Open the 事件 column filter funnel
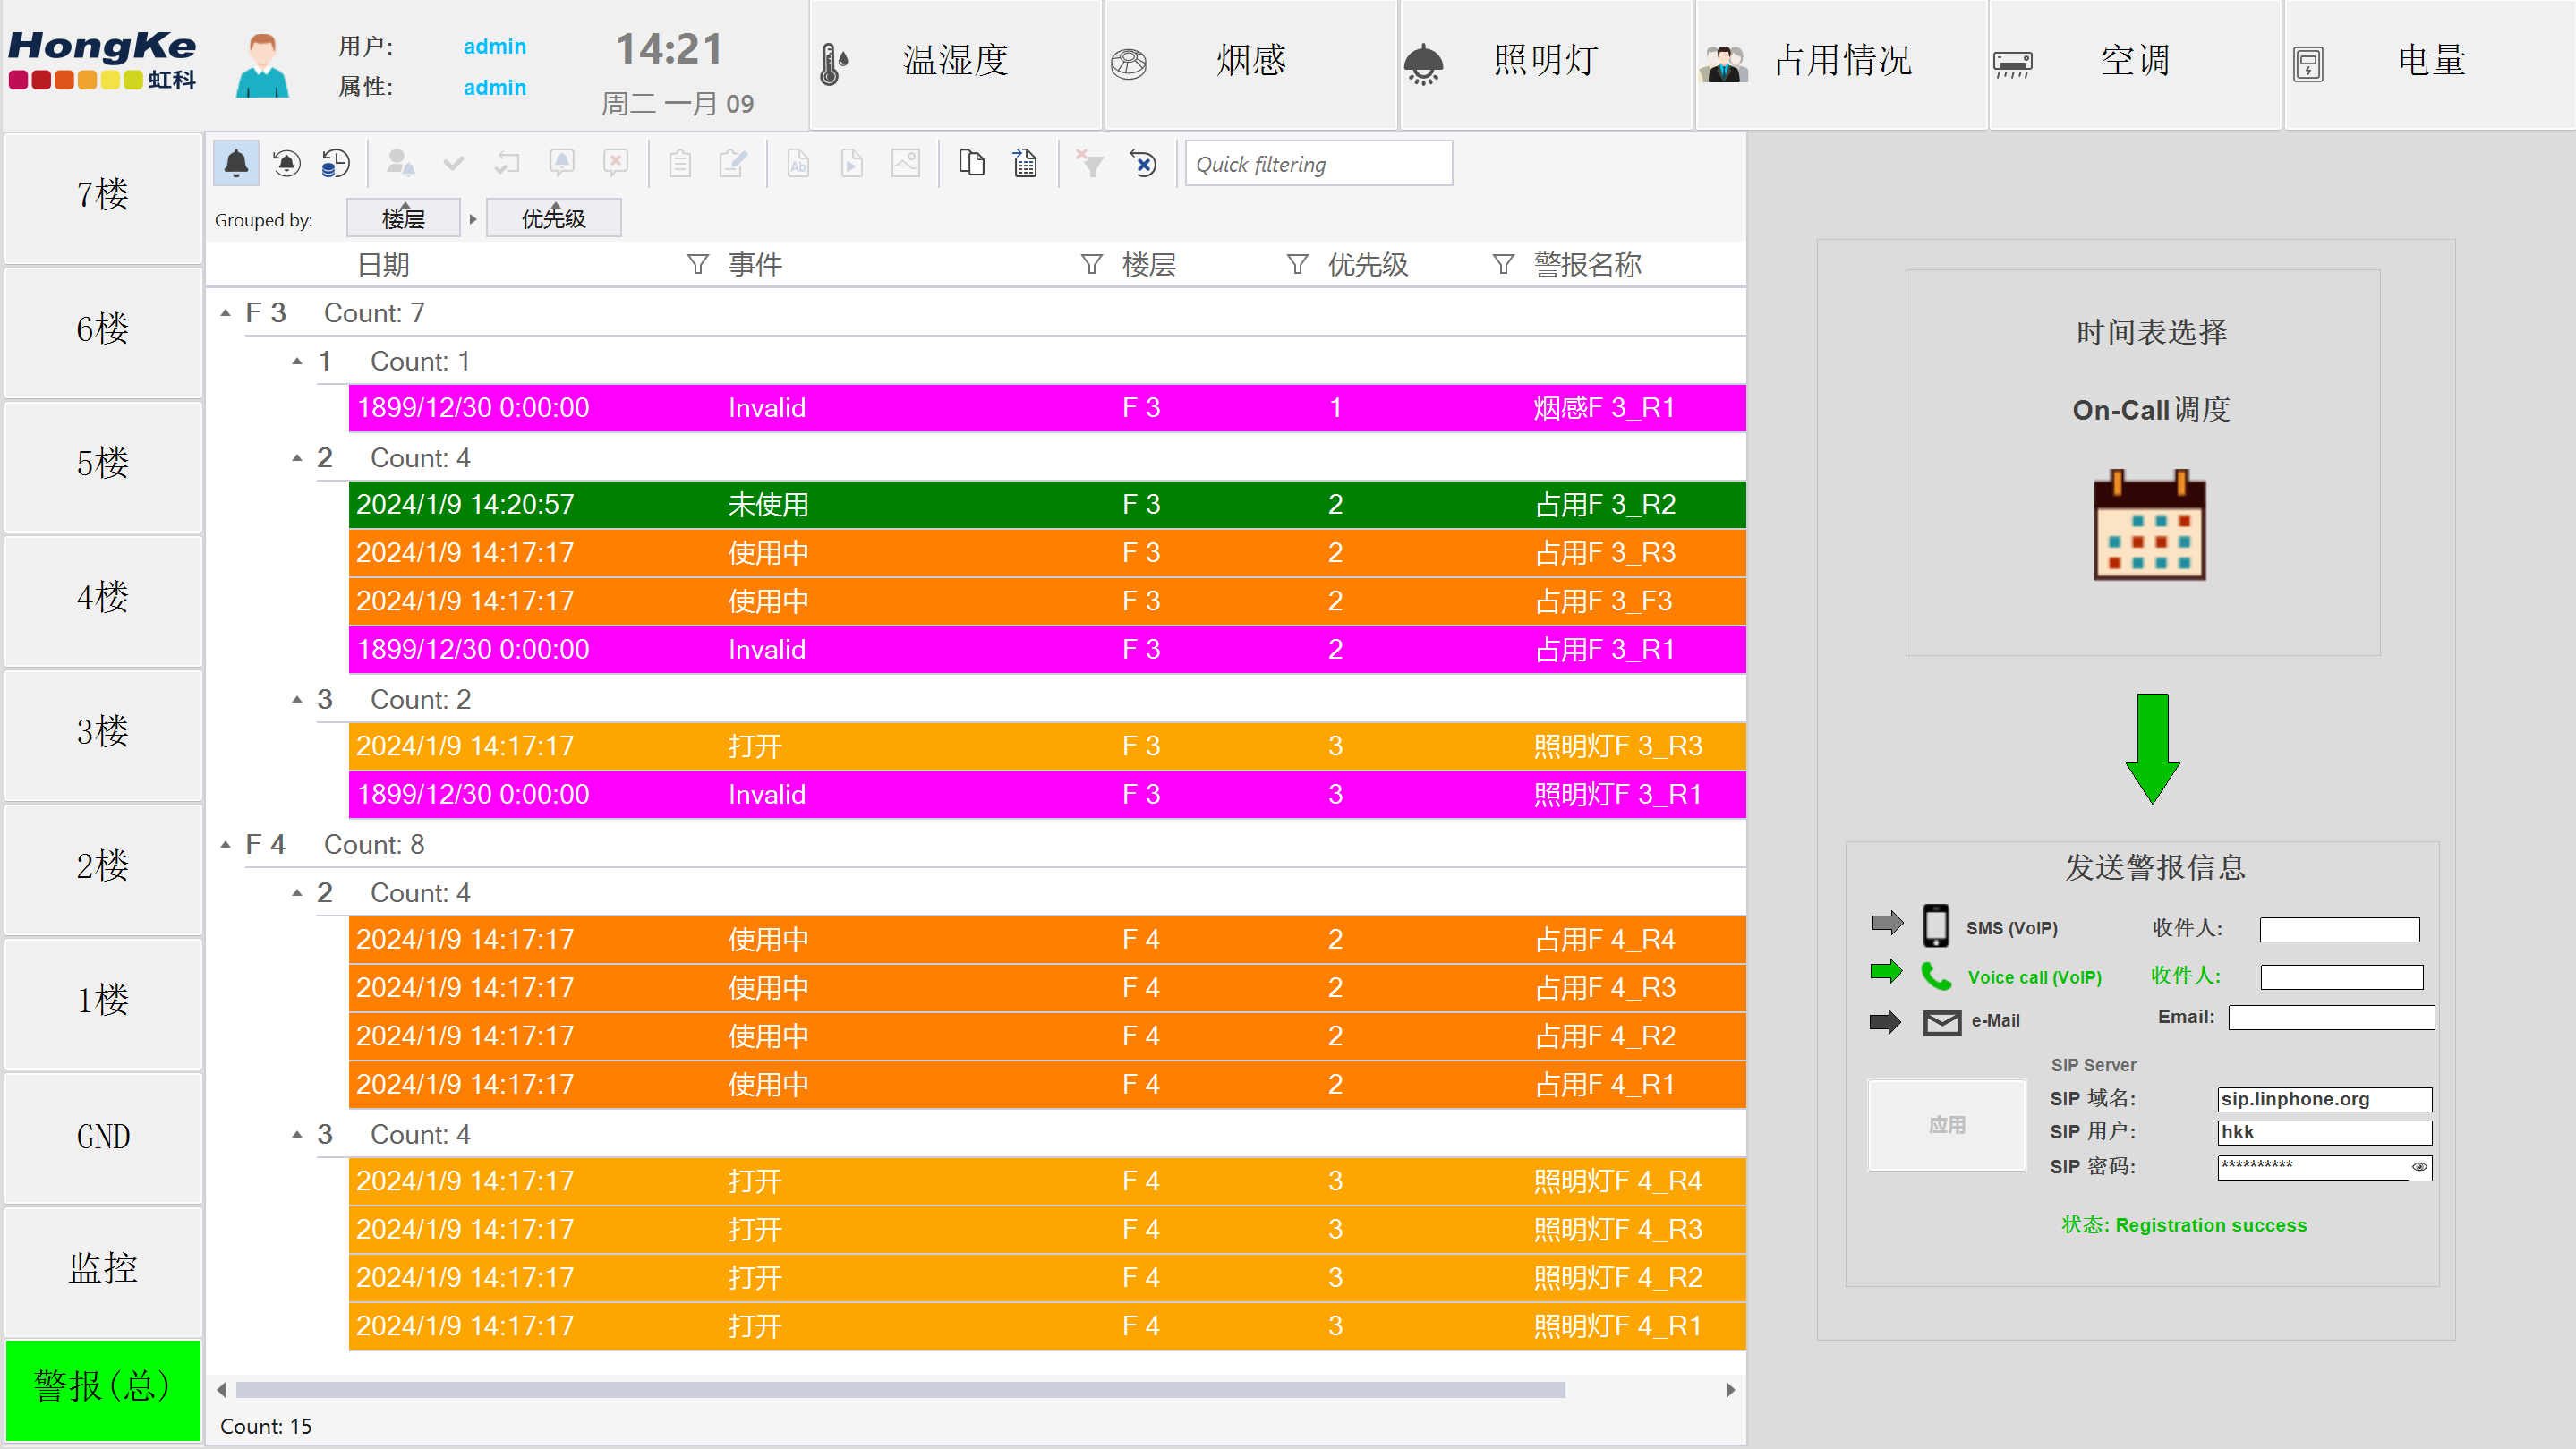2576x1449 pixels. (x=1091, y=264)
